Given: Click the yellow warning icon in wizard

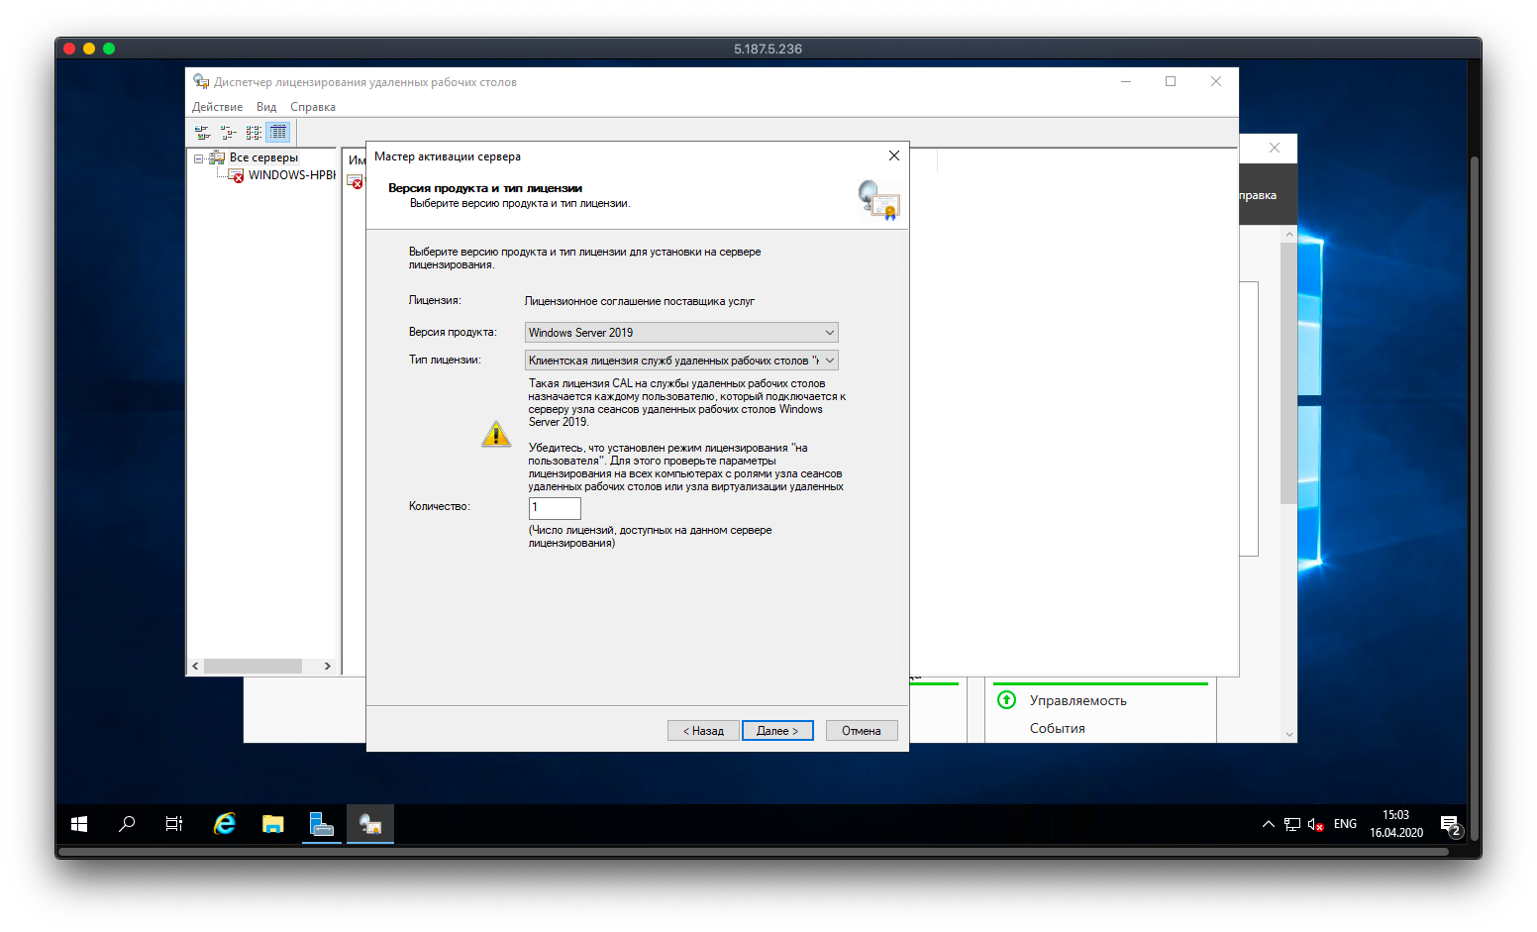Looking at the screenshot, I should [x=496, y=434].
